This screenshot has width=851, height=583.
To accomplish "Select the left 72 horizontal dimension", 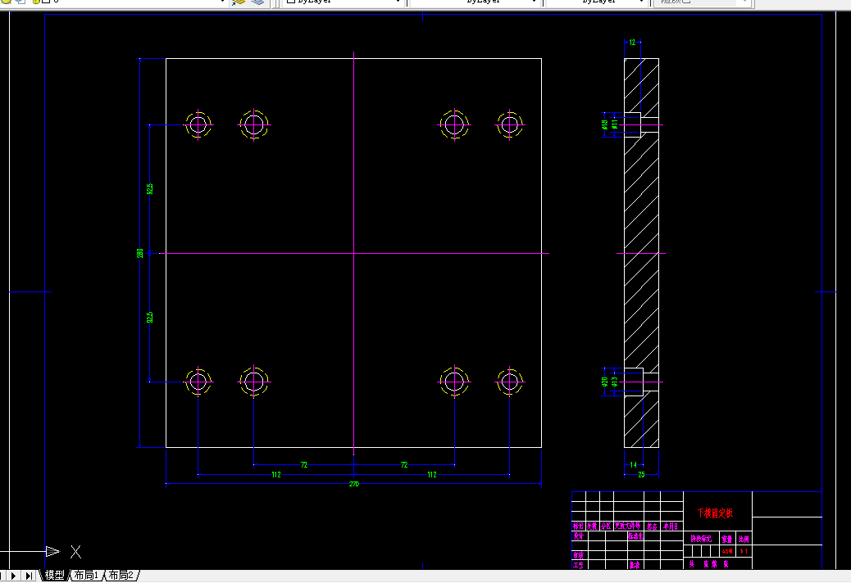I will (x=304, y=465).
